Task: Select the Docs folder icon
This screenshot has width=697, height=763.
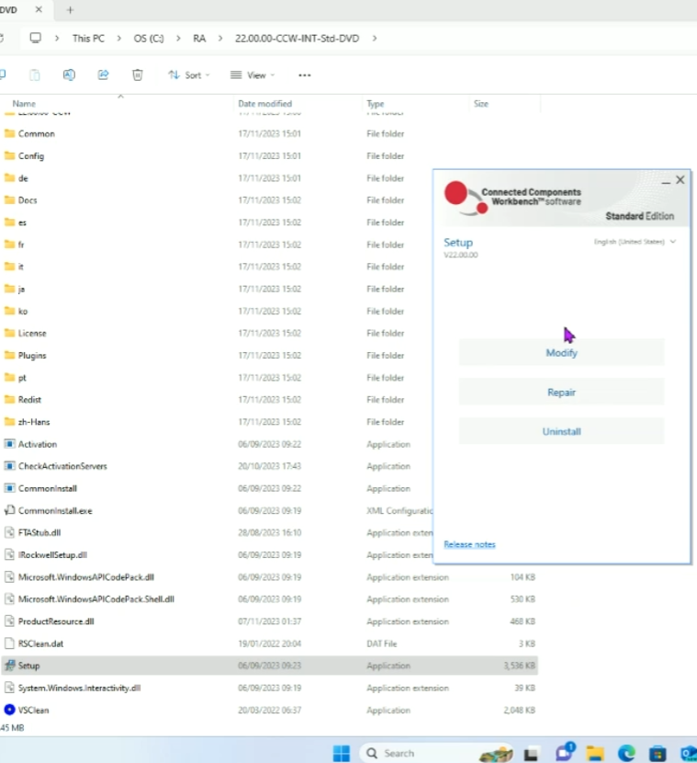Action: (9, 200)
